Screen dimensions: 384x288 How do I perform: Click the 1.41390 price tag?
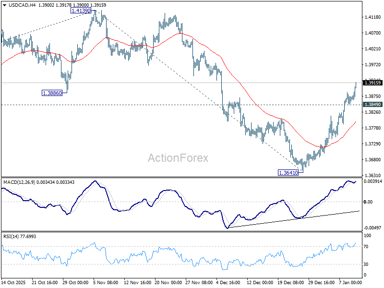click(81, 11)
